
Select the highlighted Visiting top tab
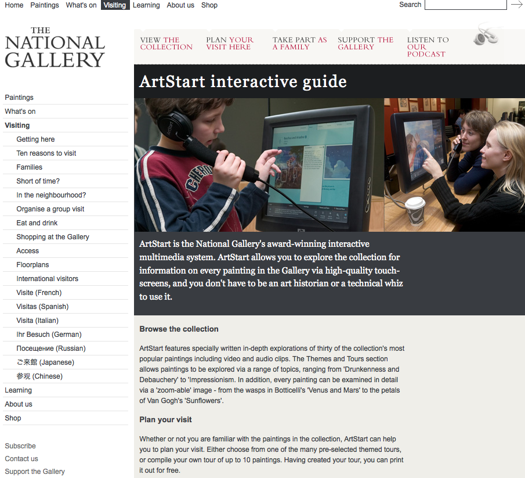115,5
